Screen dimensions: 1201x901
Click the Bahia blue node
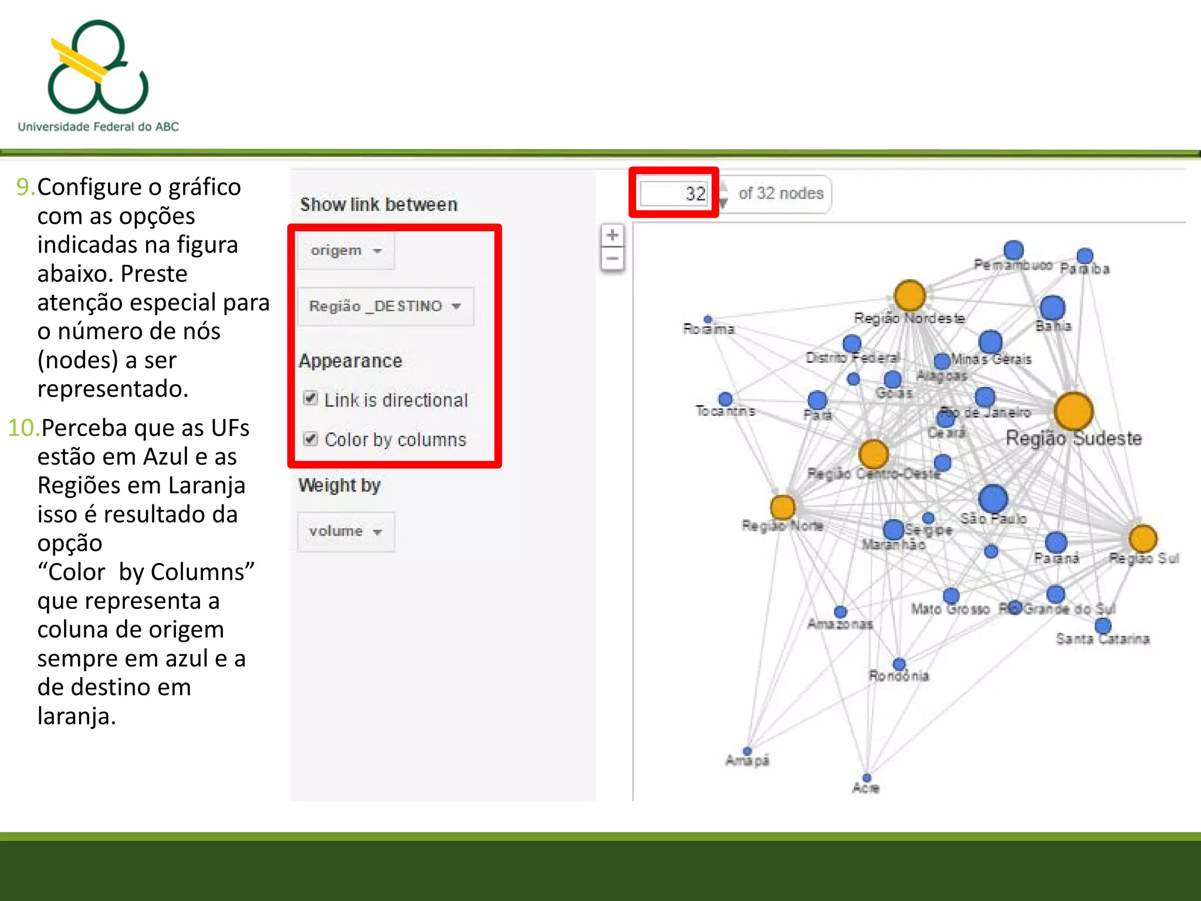[1052, 308]
